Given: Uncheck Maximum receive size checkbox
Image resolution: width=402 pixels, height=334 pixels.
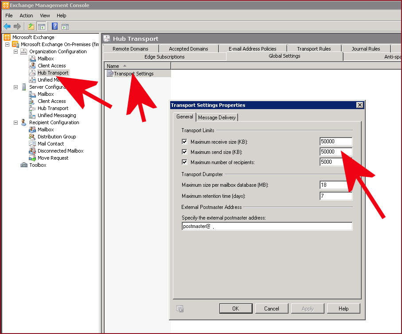Looking at the screenshot, I should pyautogui.click(x=184, y=141).
